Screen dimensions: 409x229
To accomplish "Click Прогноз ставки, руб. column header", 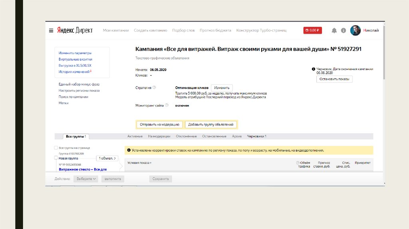I will tap(322, 165).
